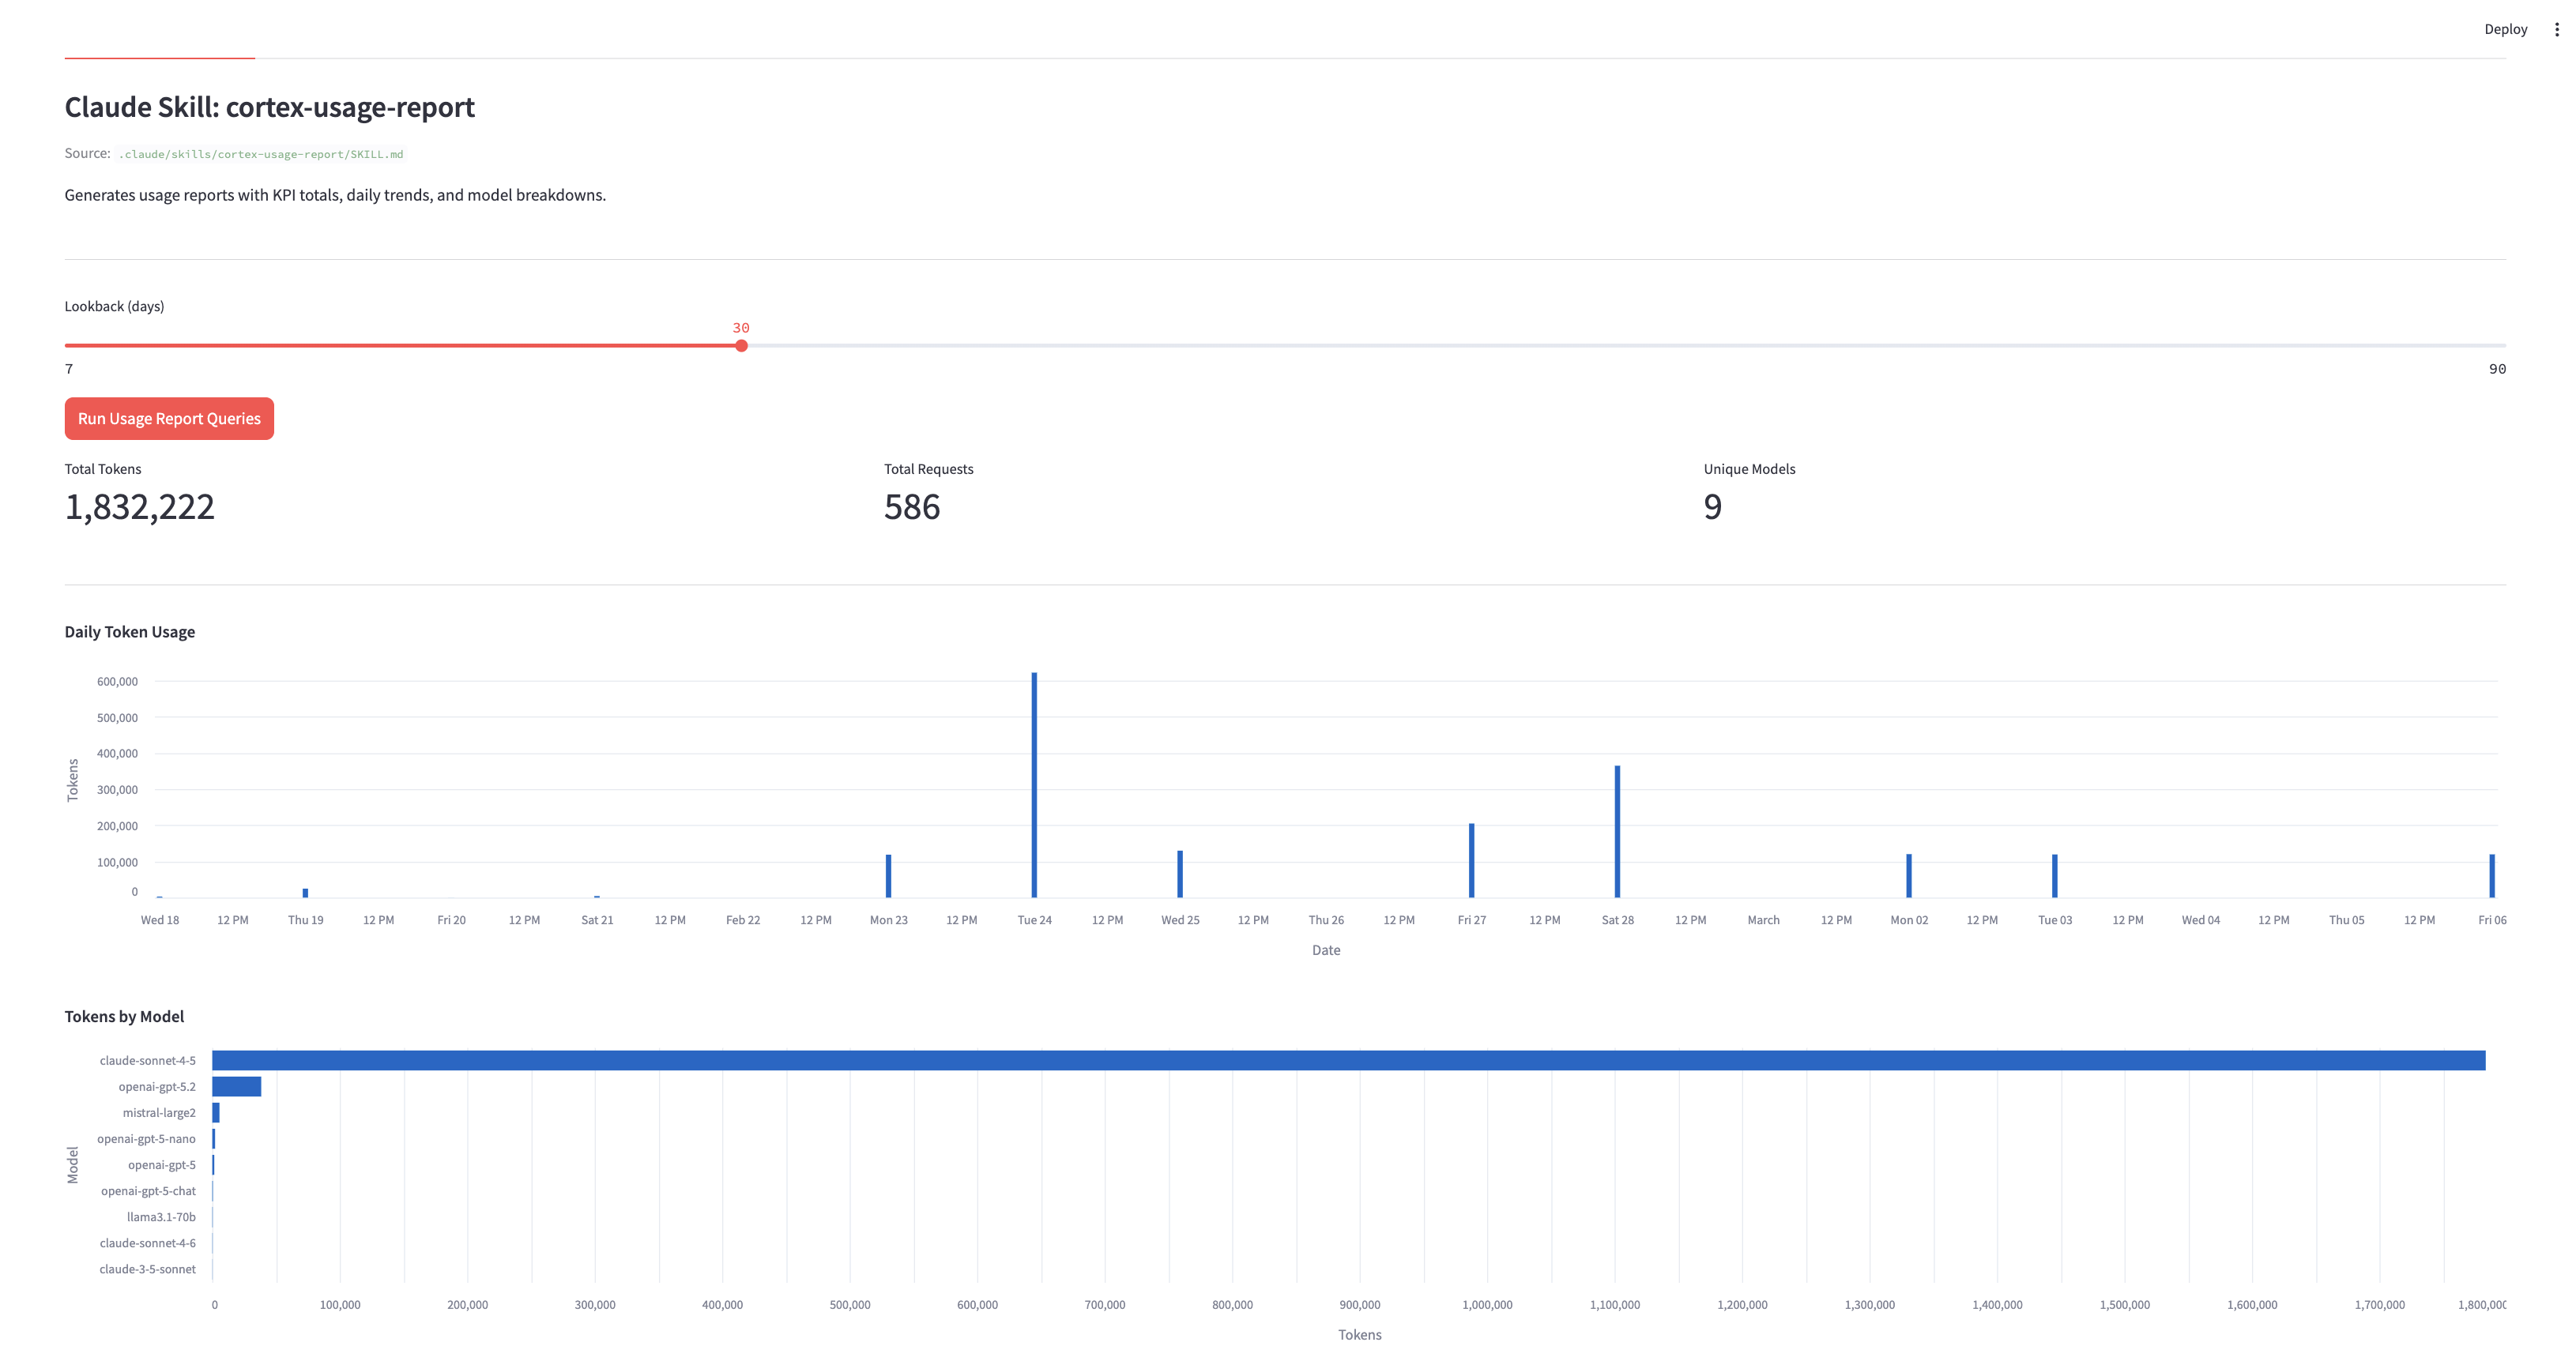Click the Mon 02 daily token bar

click(x=1908, y=876)
